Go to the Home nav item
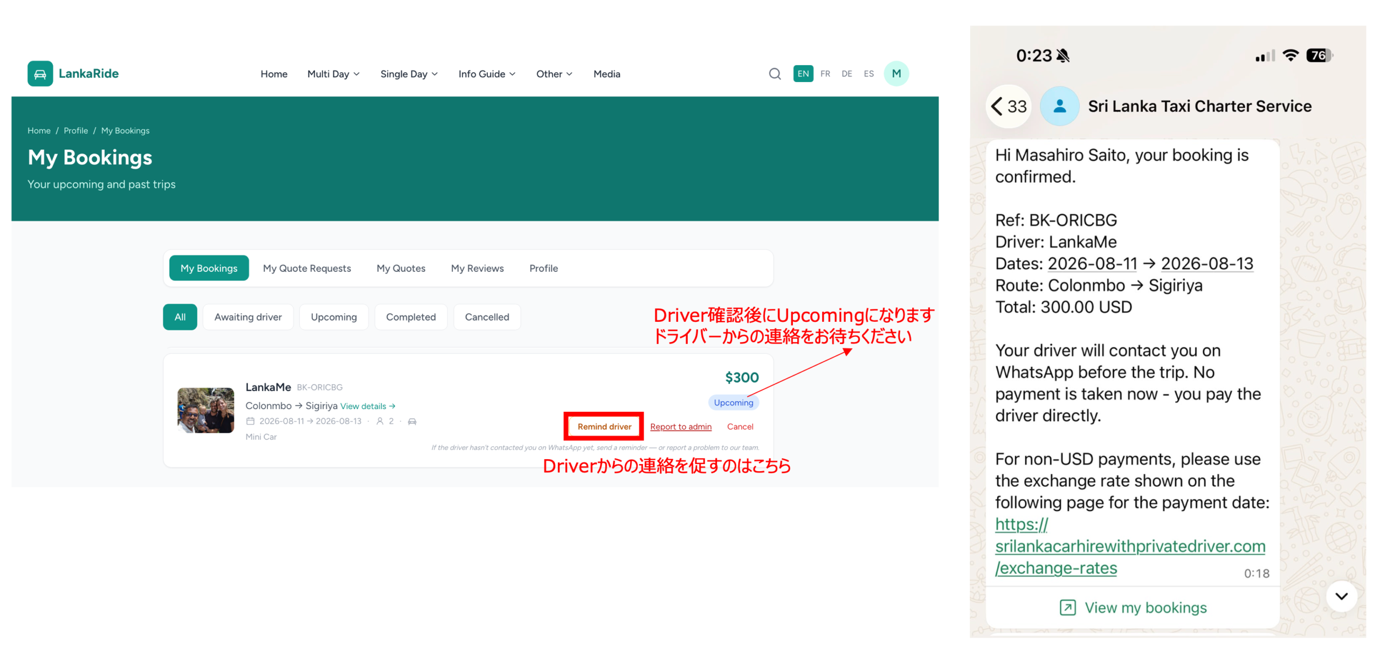 274,74
